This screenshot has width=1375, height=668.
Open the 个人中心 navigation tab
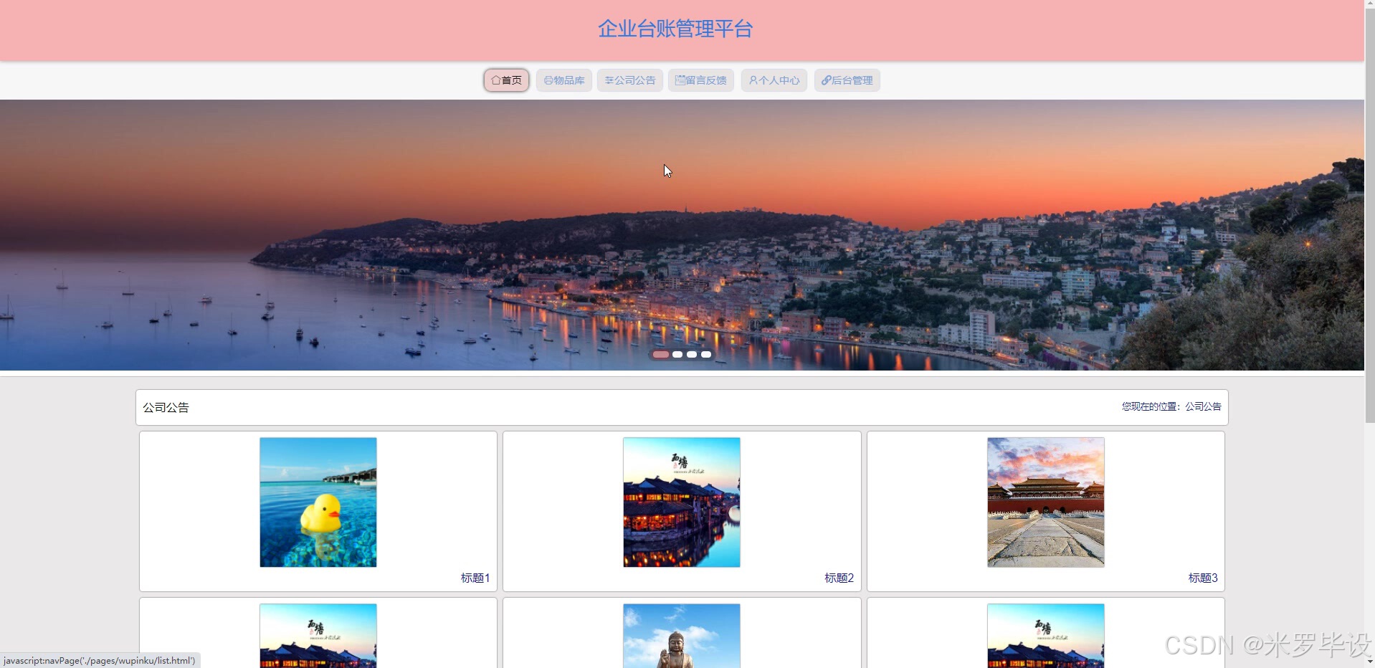(774, 80)
